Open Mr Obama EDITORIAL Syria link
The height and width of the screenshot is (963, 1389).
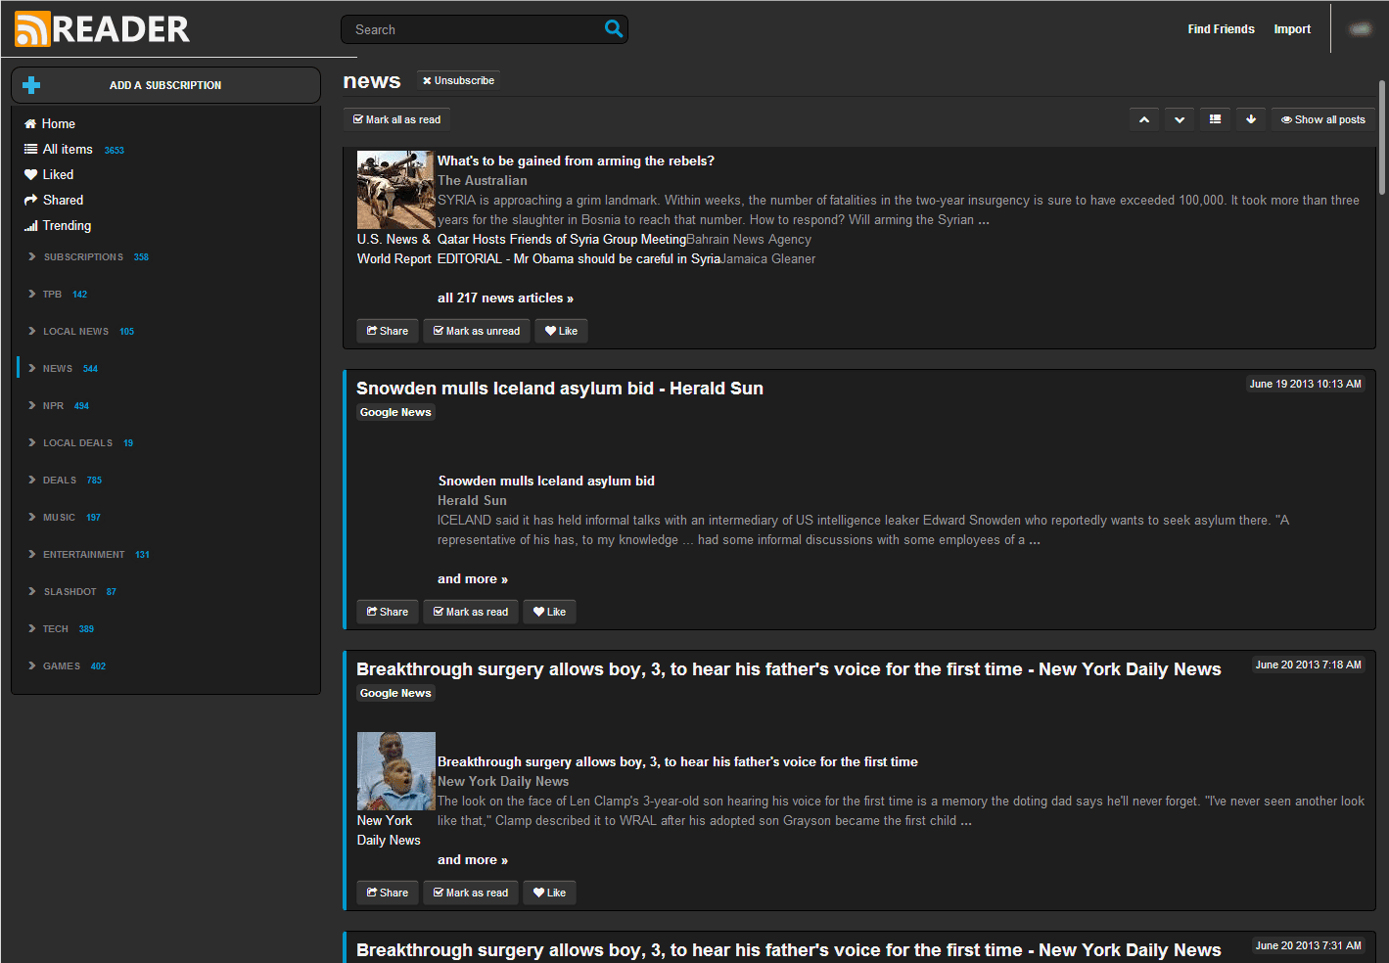coord(579,258)
